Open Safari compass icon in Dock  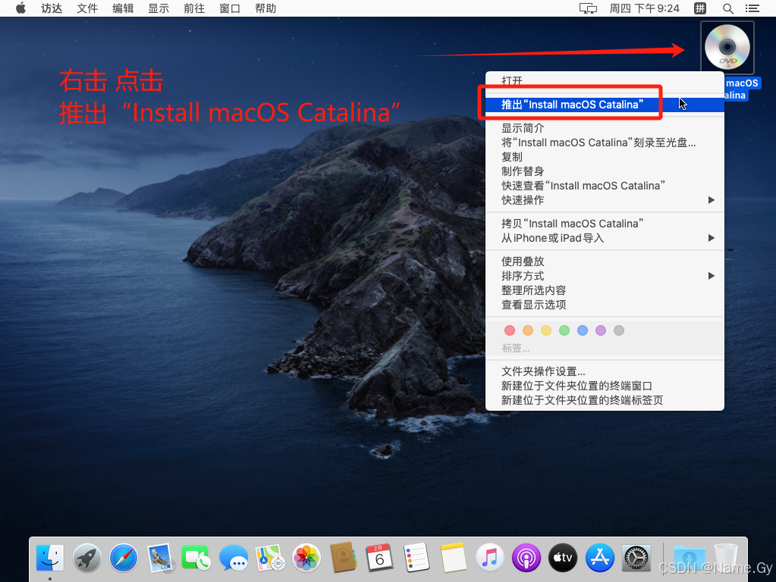(123, 559)
